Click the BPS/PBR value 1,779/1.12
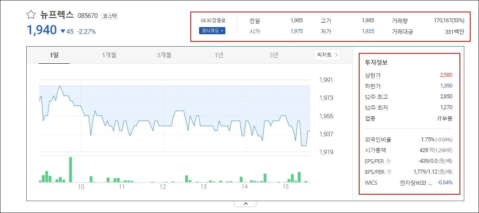479x213 pixels. [426, 172]
